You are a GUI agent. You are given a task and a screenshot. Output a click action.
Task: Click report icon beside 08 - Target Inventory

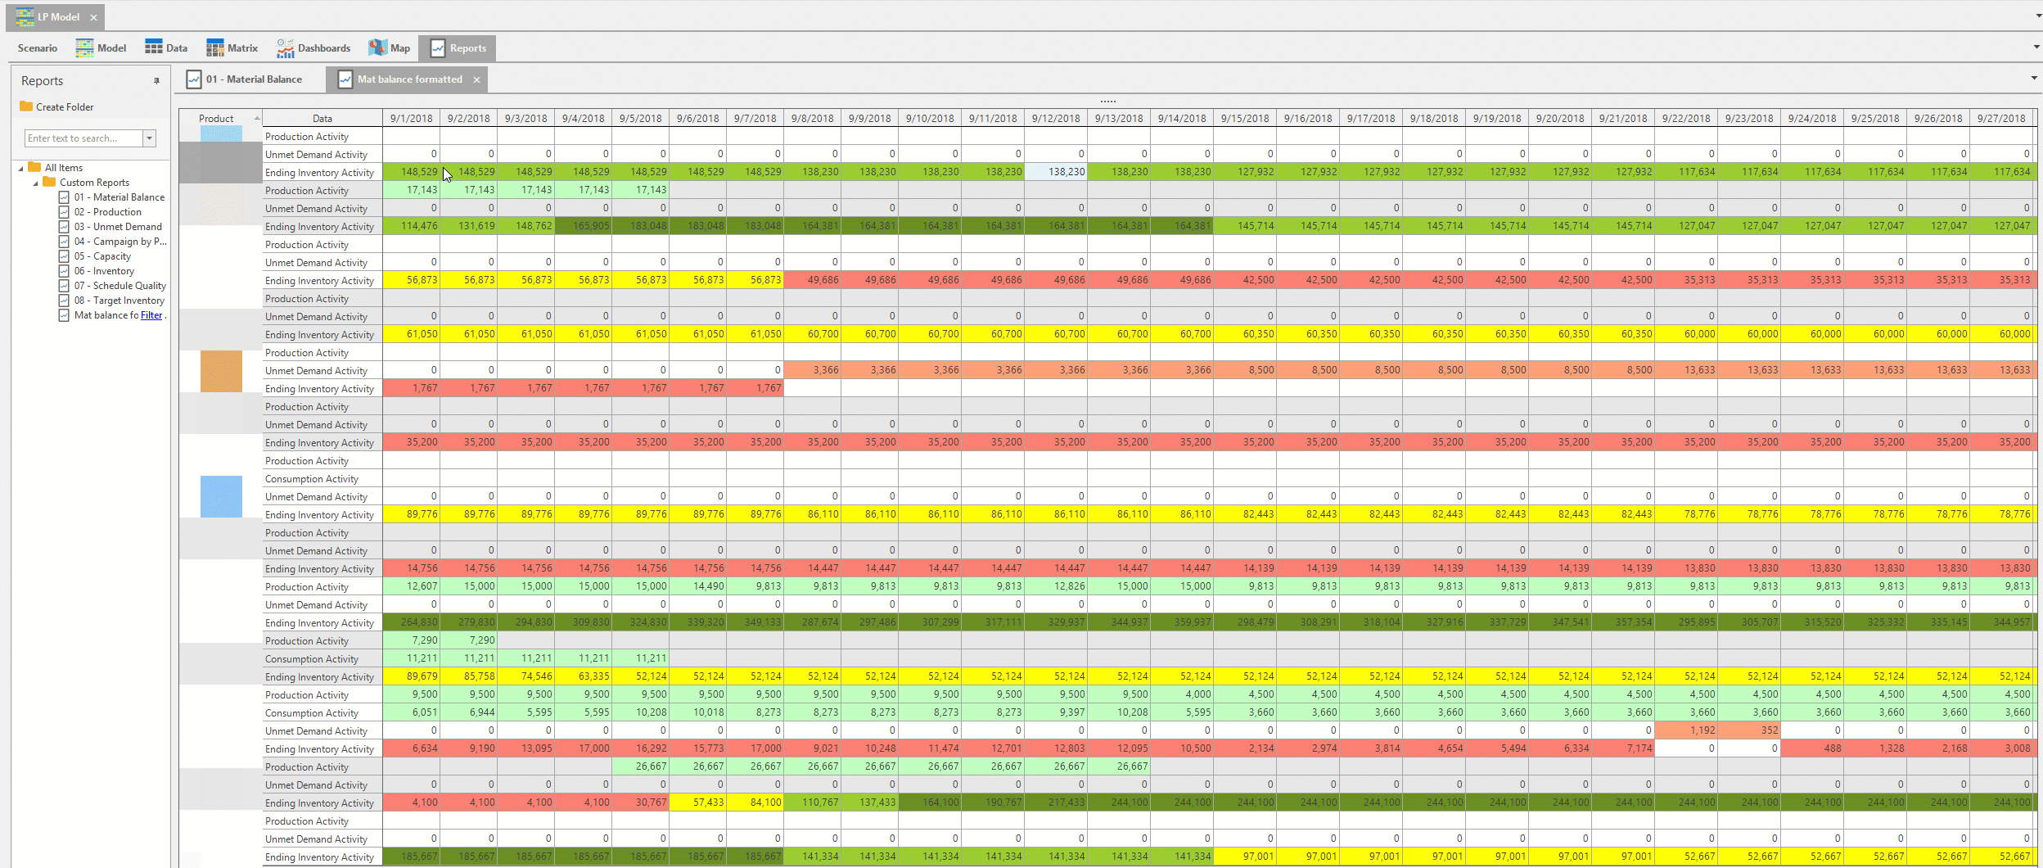(x=64, y=300)
